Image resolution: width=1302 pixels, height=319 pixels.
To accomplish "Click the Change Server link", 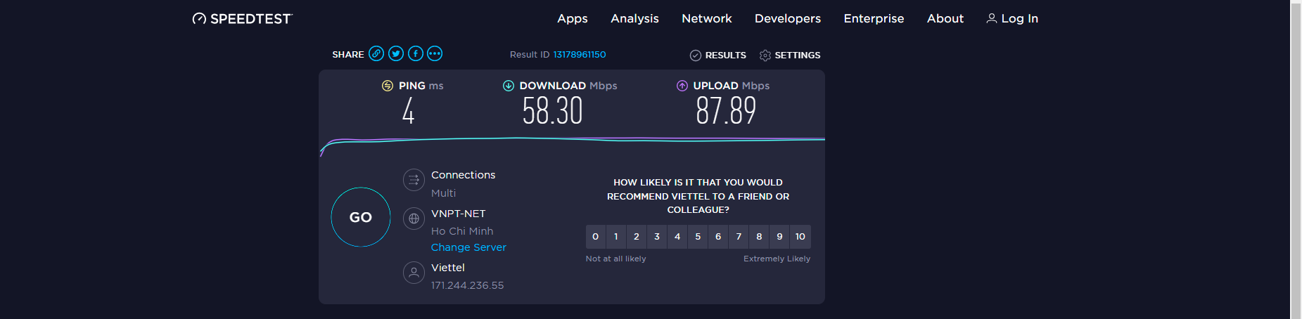I will [x=468, y=247].
